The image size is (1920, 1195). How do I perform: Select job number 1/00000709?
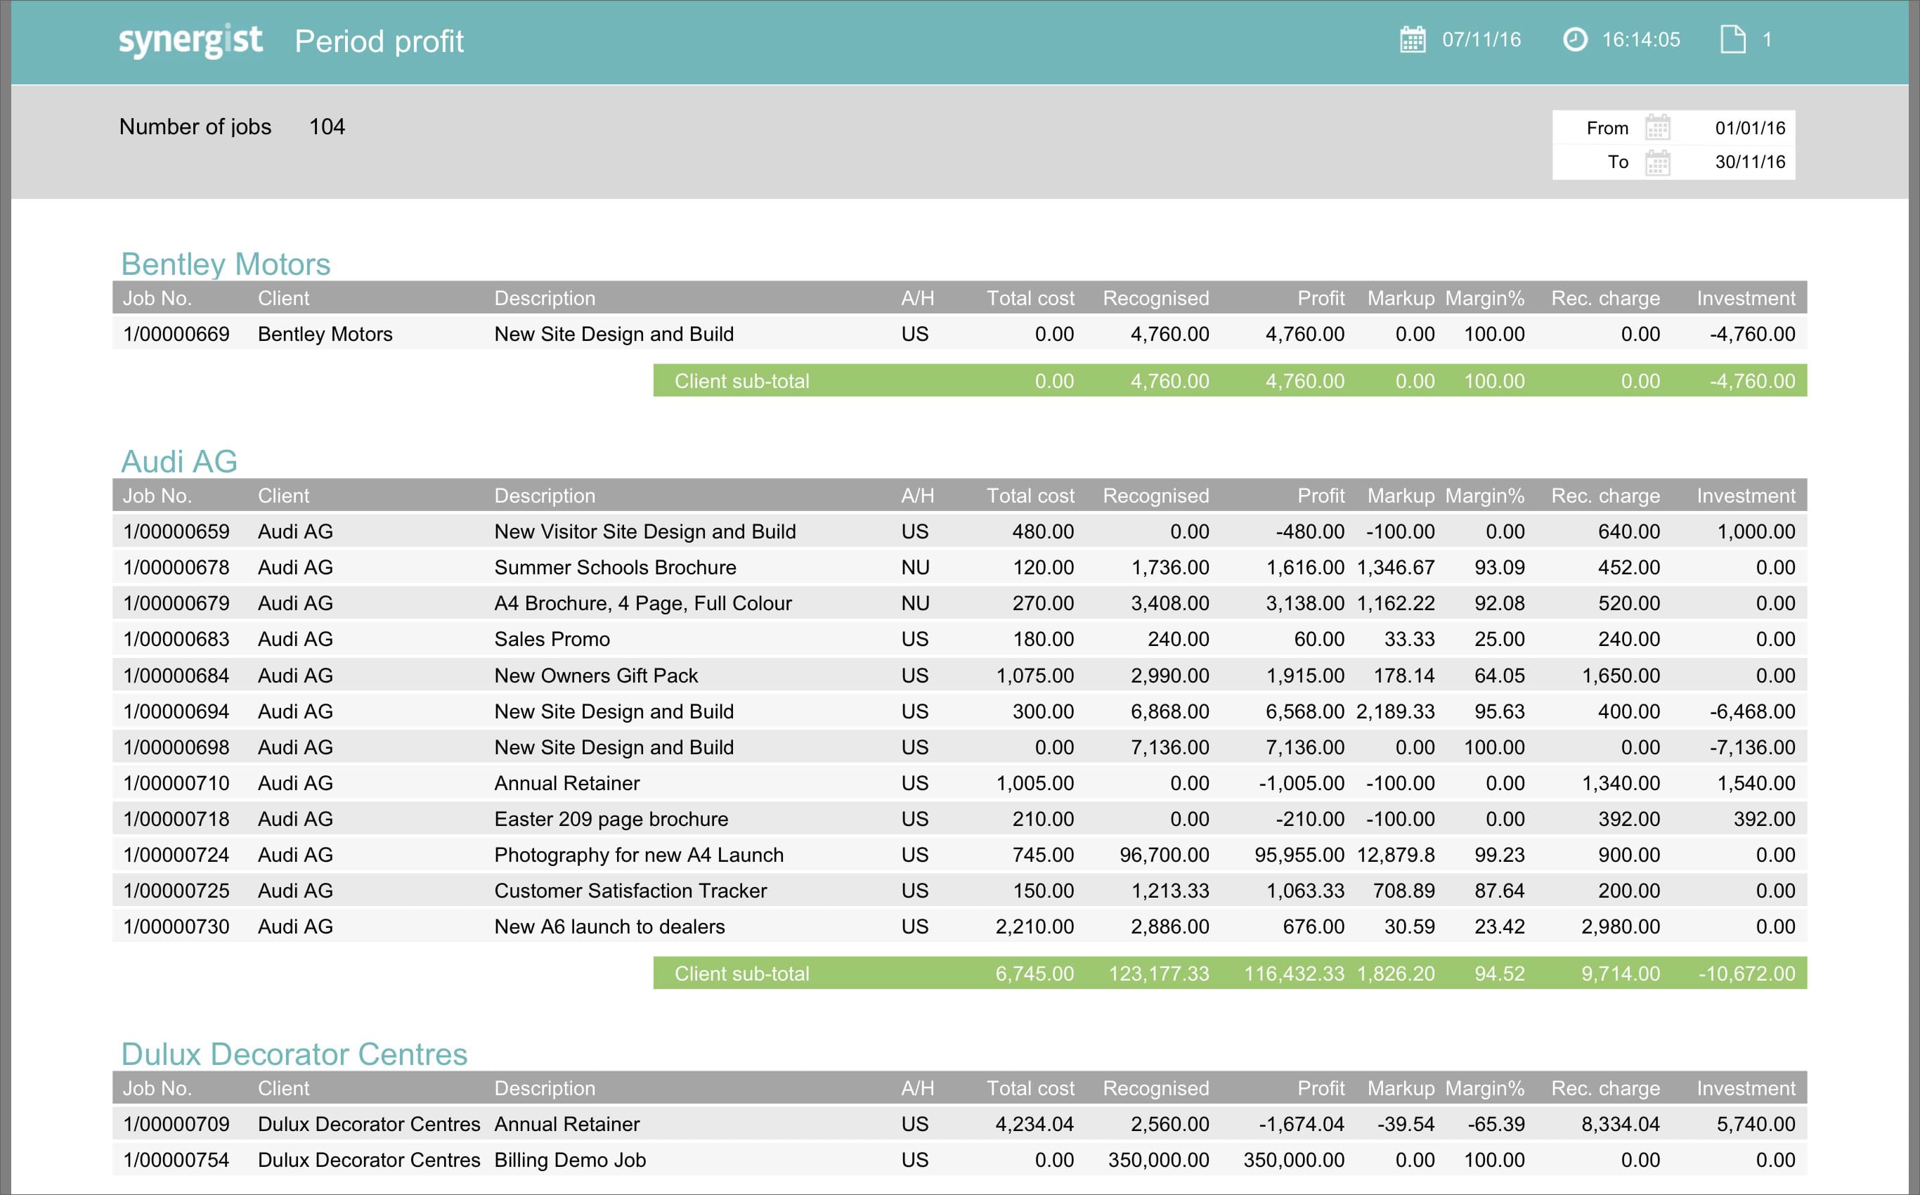click(x=176, y=1125)
